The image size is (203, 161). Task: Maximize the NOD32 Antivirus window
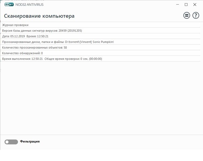[x=186, y=5]
